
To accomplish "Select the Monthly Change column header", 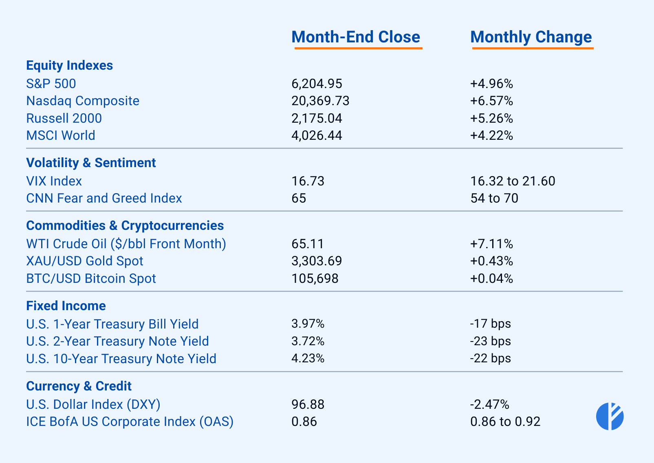I will (x=531, y=37).
